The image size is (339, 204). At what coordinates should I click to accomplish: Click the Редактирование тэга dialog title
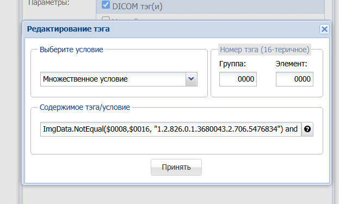click(x=69, y=29)
